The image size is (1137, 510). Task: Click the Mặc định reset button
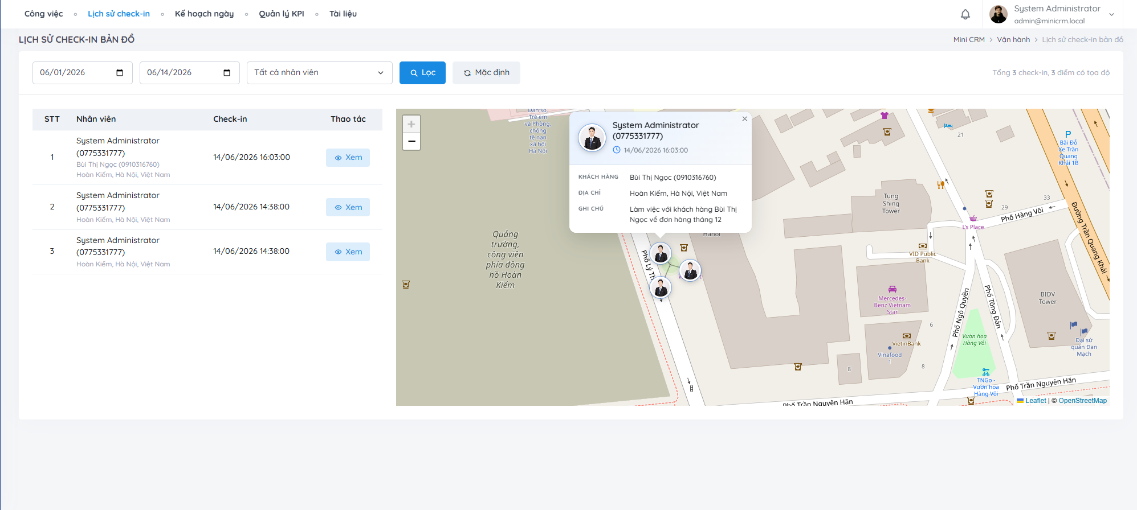[486, 73]
